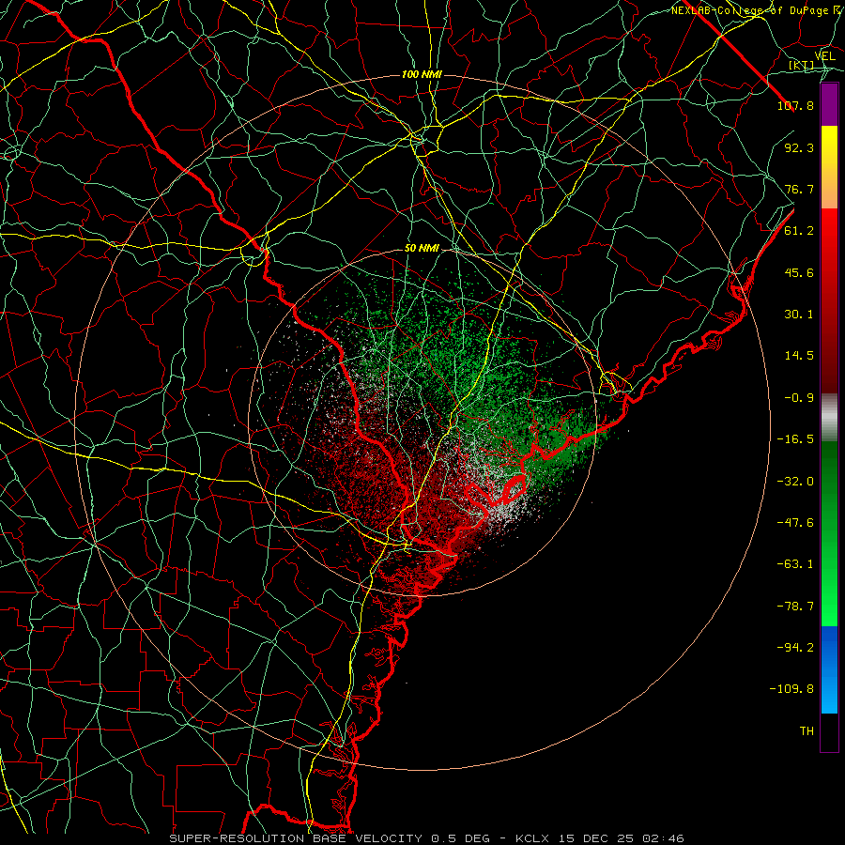Click the -16.5 velocity scale value
Viewport: 845px width, 845px height.
pyautogui.click(x=795, y=439)
